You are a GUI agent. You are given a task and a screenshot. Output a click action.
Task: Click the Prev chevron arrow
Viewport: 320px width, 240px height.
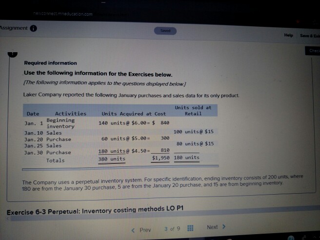pos(133,231)
